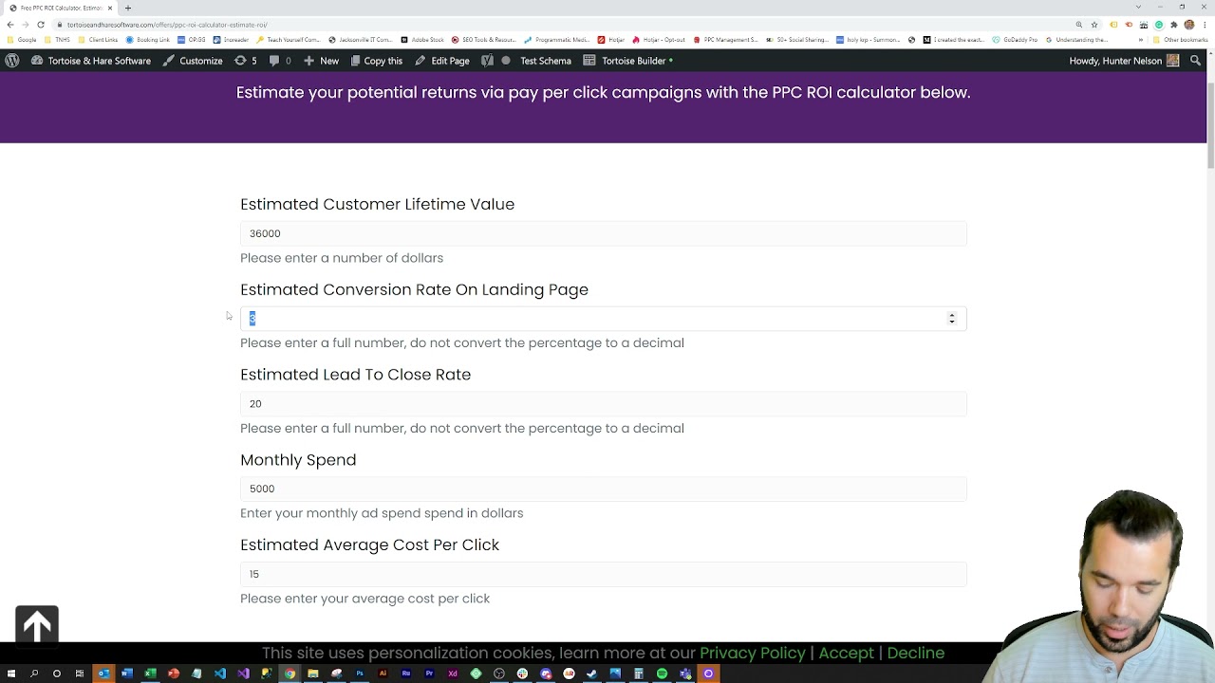Click the Estimated Lead To Close Rate field

[x=604, y=404]
